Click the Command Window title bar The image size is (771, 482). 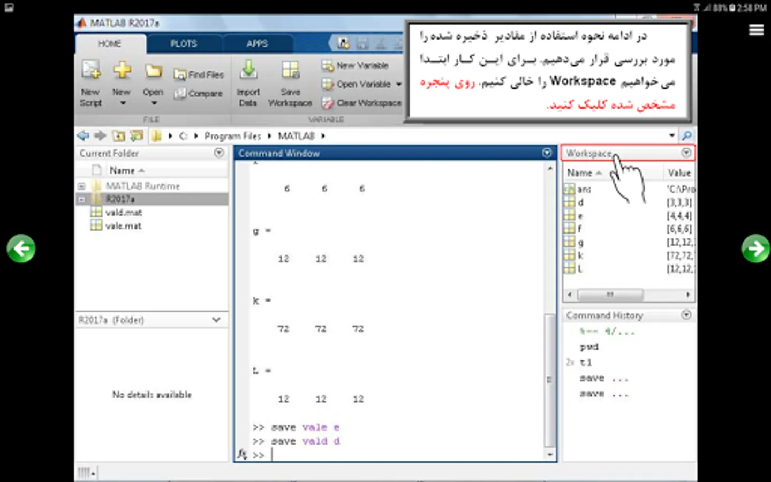[395, 153]
